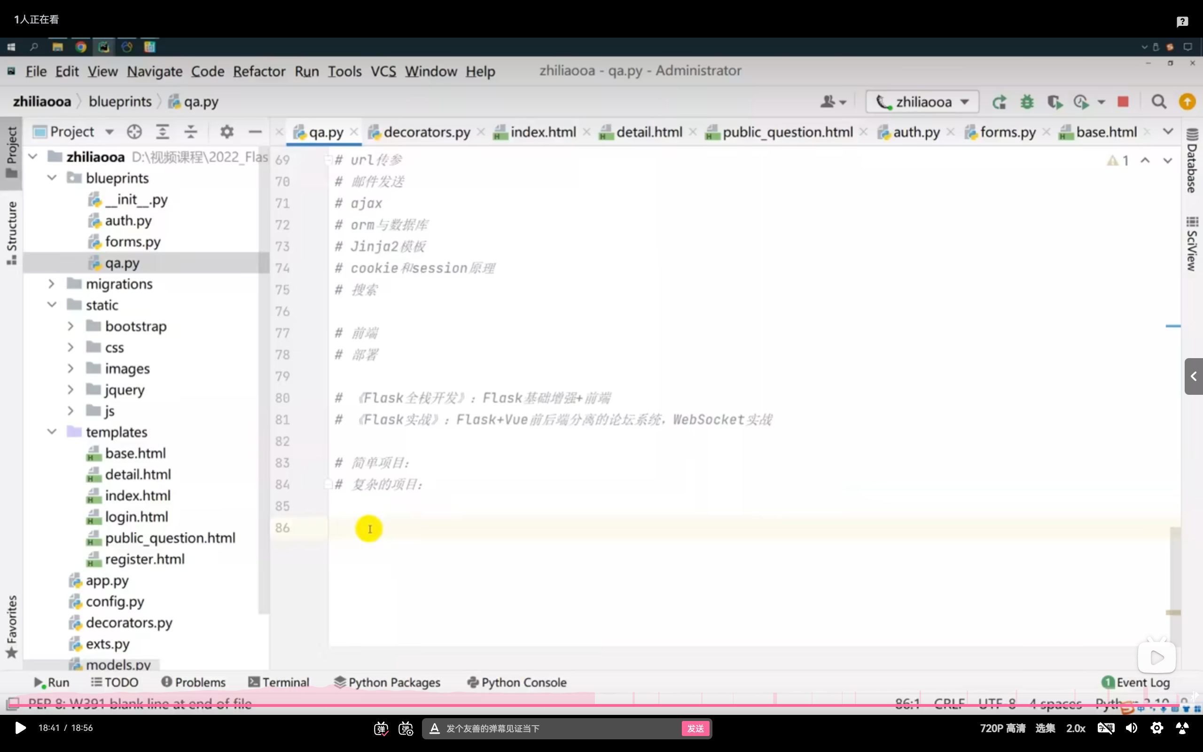
Task: Click the Debug bug icon
Action: pyautogui.click(x=1027, y=102)
